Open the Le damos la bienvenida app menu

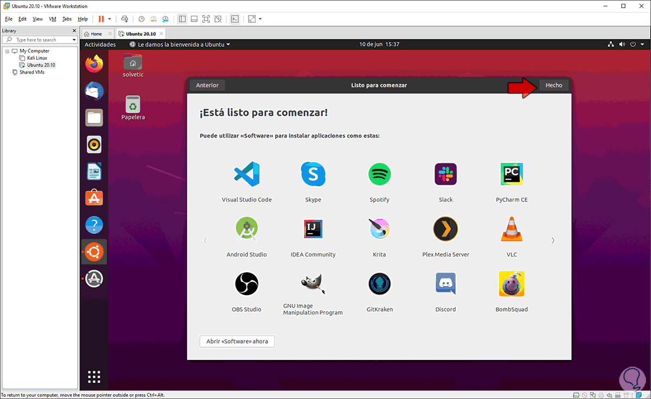pos(180,44)
